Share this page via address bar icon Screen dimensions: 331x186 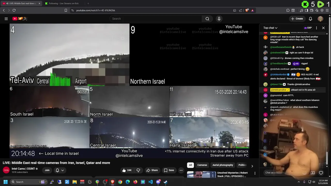pos(240,10)
